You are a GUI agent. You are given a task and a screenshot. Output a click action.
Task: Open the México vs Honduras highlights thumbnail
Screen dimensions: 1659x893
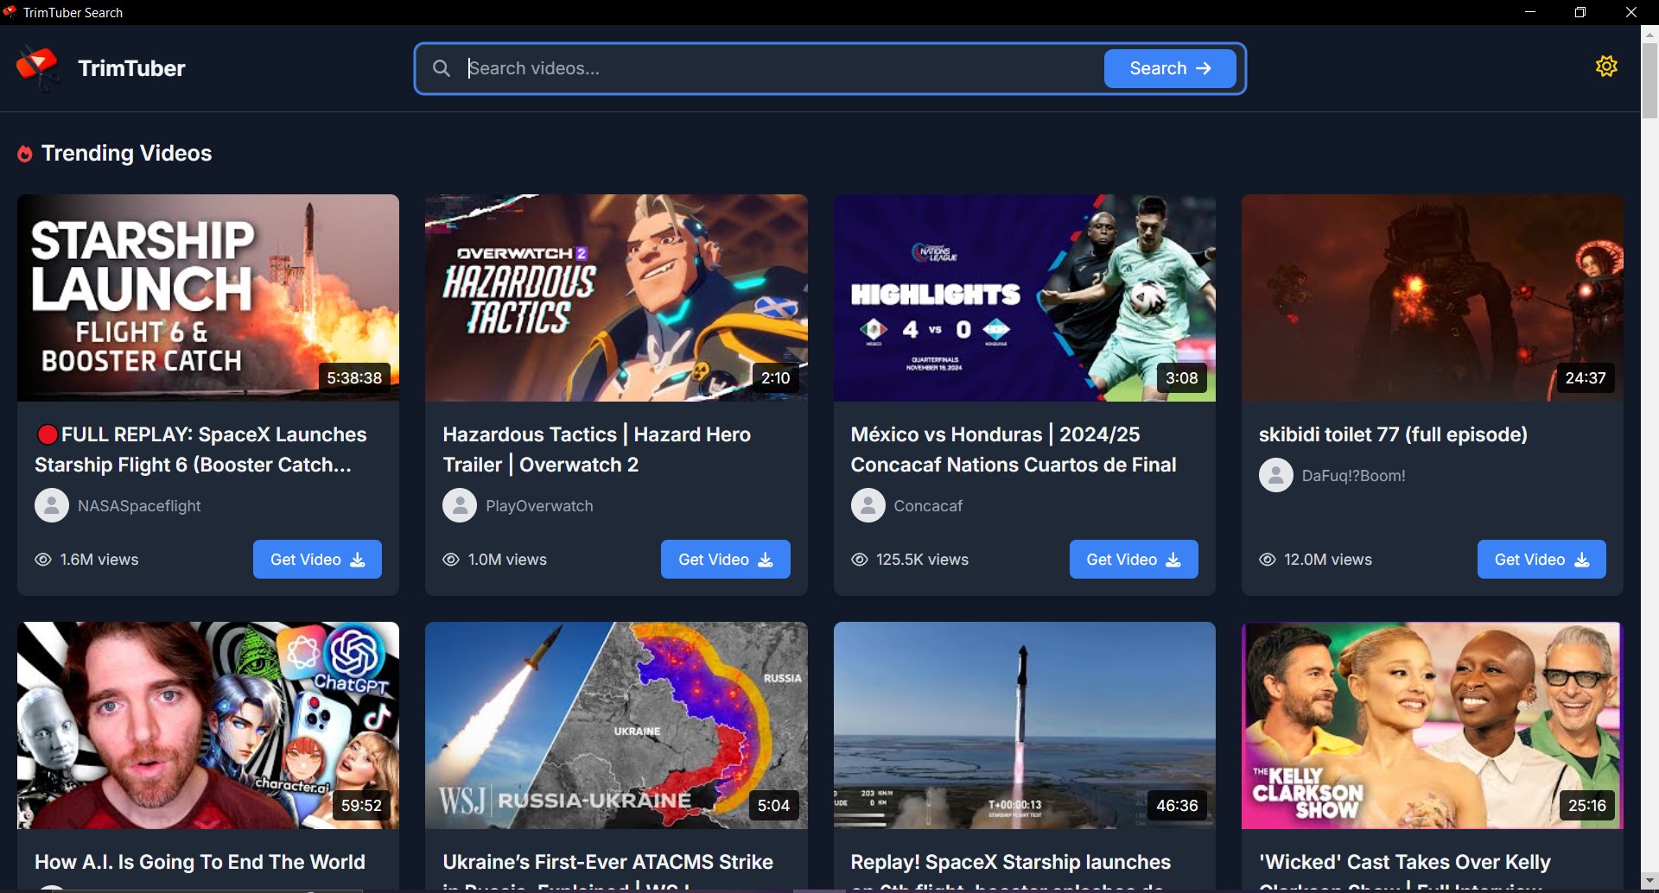click(x=1025, y=298)
